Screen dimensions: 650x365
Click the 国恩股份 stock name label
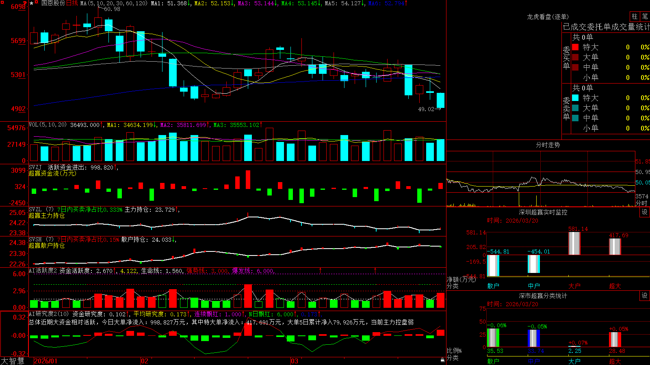click(53, 3)
